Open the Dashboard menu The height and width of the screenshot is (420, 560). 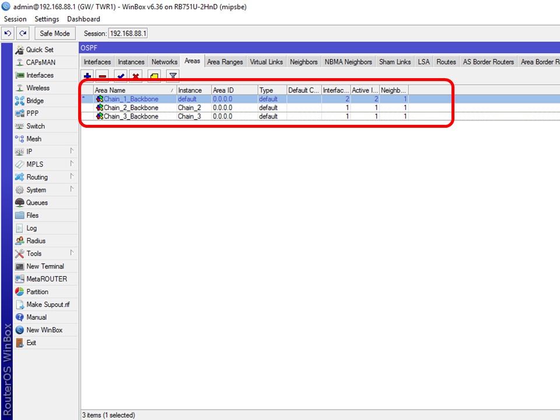pyautogui.click(x=83, y=19)
